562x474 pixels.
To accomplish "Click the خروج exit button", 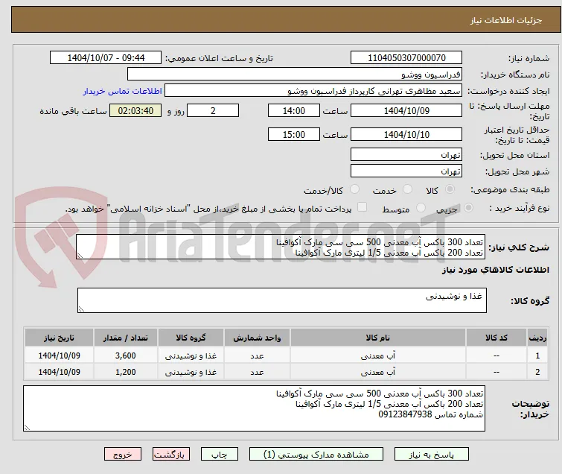I will (123, 455).
